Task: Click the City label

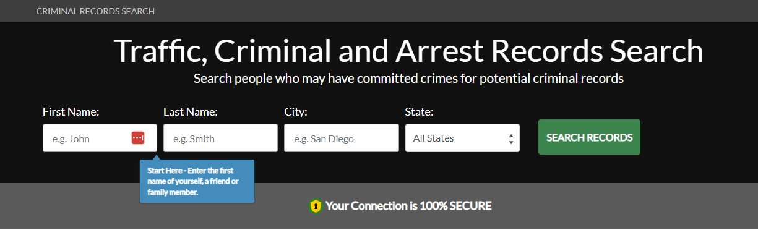Action: (x=296, y=112)
